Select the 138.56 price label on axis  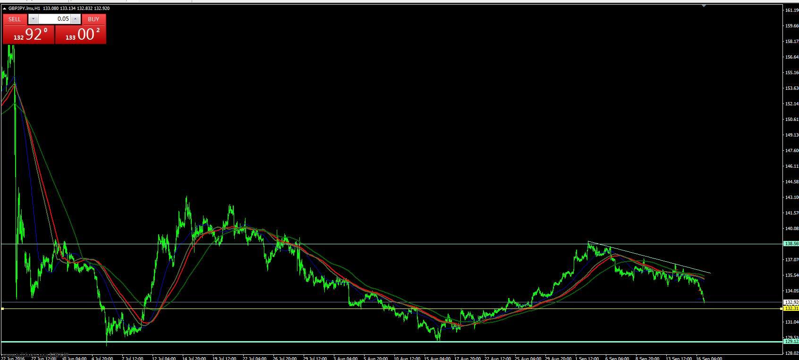(x=791, y=244)
